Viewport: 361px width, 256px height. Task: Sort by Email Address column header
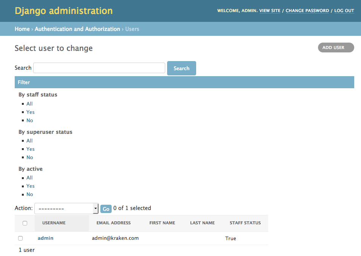point(114,223)
